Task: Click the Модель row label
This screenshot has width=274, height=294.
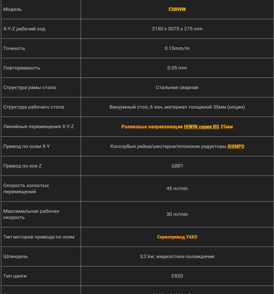Action: 12,9
